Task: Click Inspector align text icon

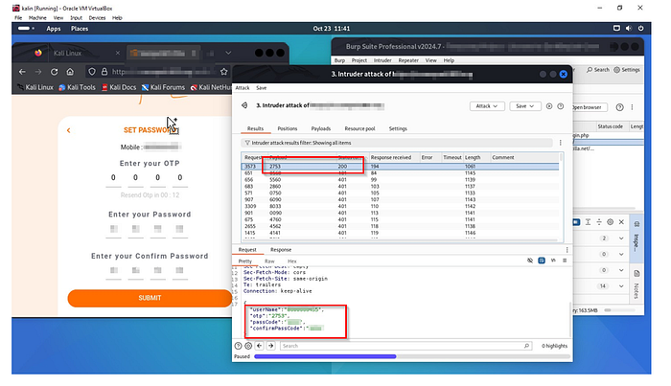Action: 588,222
